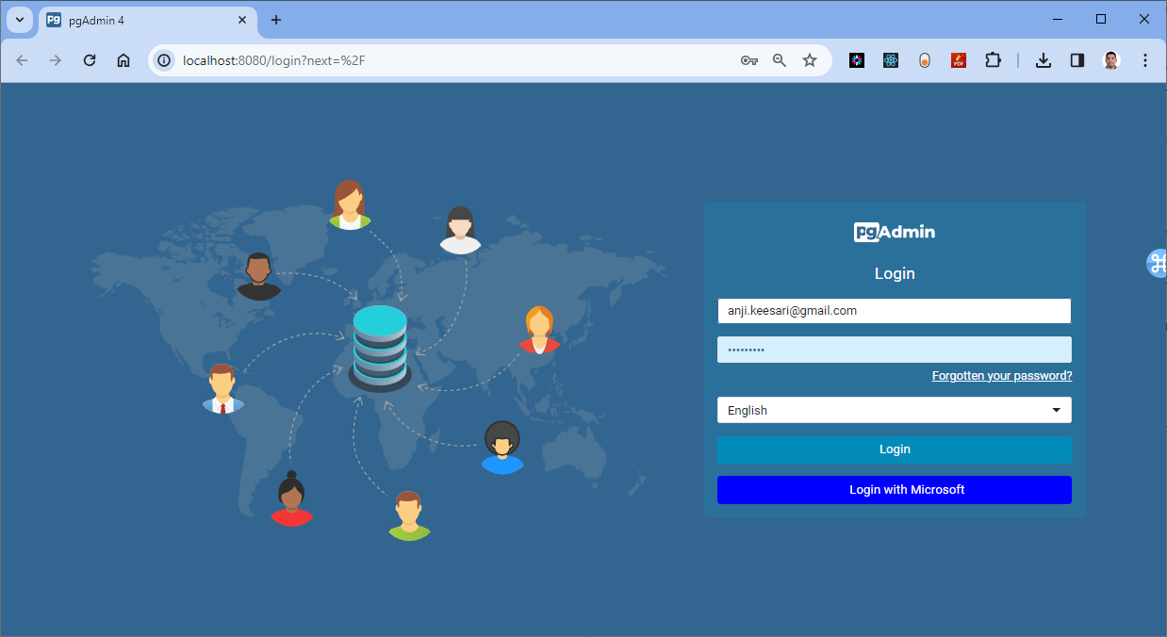Click the floating command-symbol icon at right edge
Screen dimensions: 1167x637
tap(1157, 263)
